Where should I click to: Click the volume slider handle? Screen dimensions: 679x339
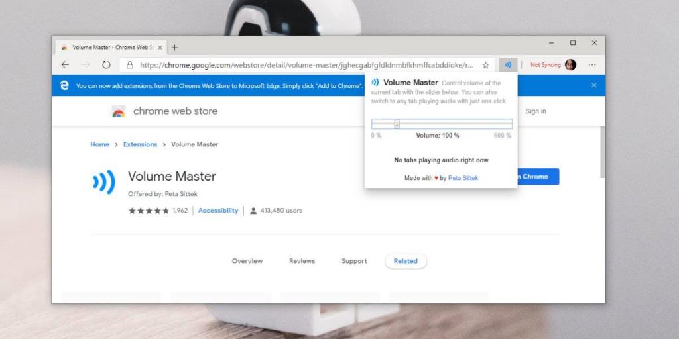[x=397, y=124]
